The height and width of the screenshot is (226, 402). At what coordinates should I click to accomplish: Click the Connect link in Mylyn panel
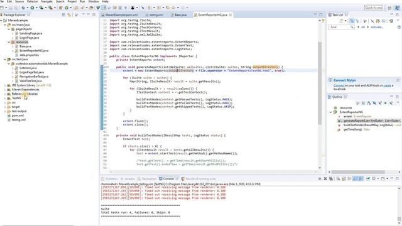[339, 85]
